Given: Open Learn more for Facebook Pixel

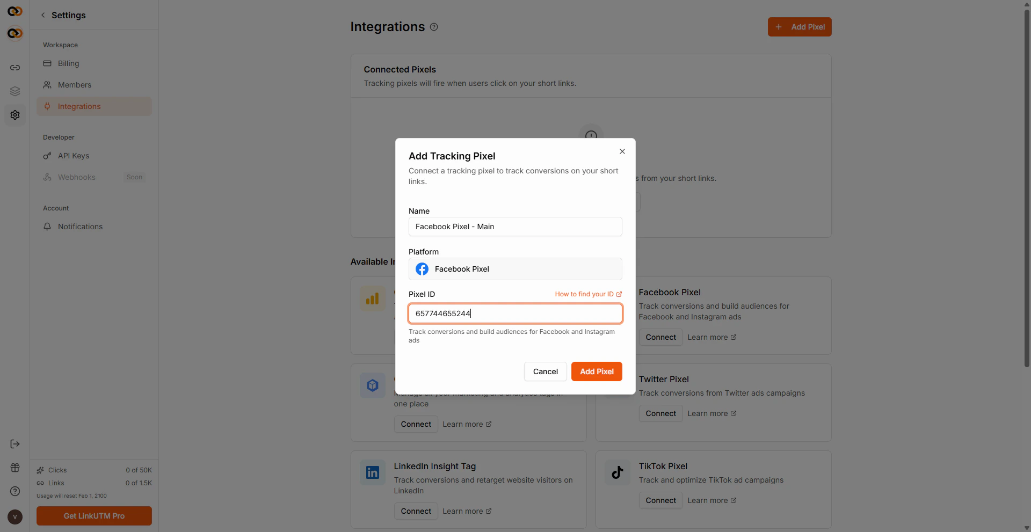Looking at the screenshot, I should point(711,337).
